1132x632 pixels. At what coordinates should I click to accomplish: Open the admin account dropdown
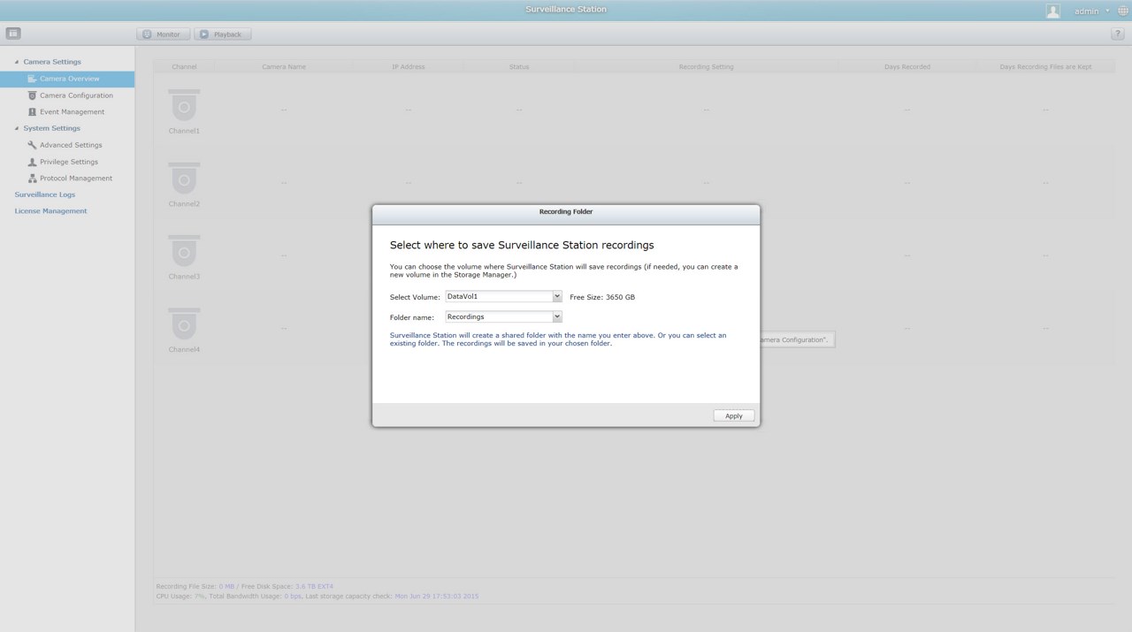tap(1091, 11)
